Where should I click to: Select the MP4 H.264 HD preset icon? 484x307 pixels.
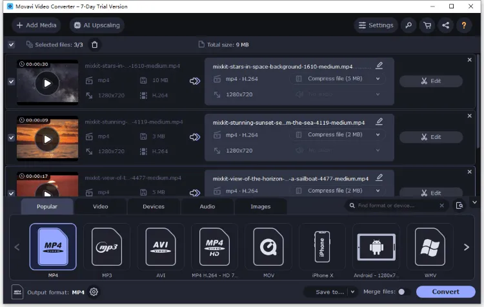point(214,247)
